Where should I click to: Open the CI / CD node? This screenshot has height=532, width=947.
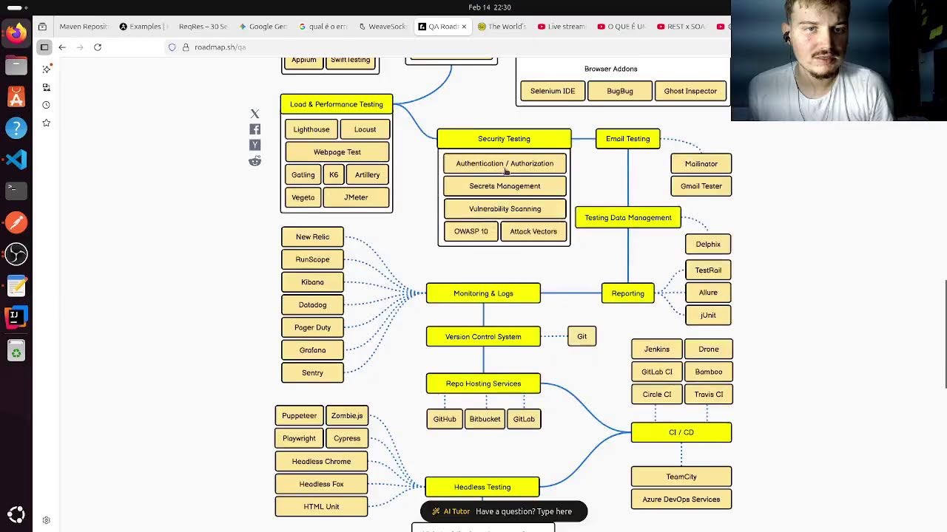(x=681, y=432)
